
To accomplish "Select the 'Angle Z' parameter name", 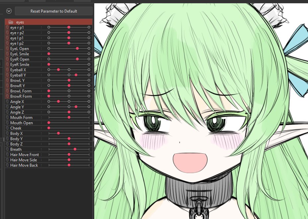I will (x=17, y=112).
